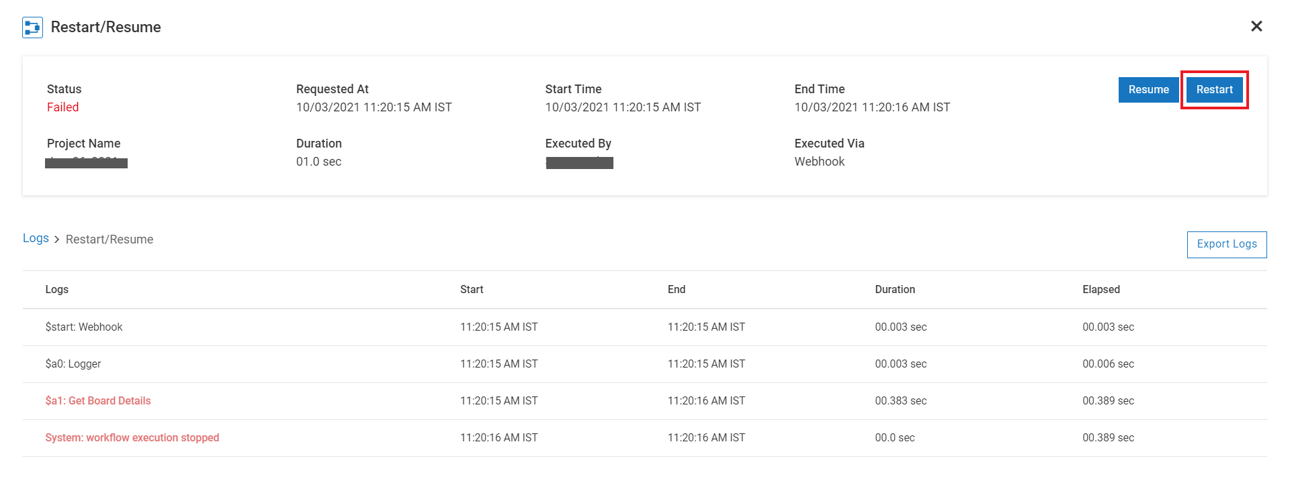
Task: Click the redacted Executed By value
Action: (x=580, y=163)
